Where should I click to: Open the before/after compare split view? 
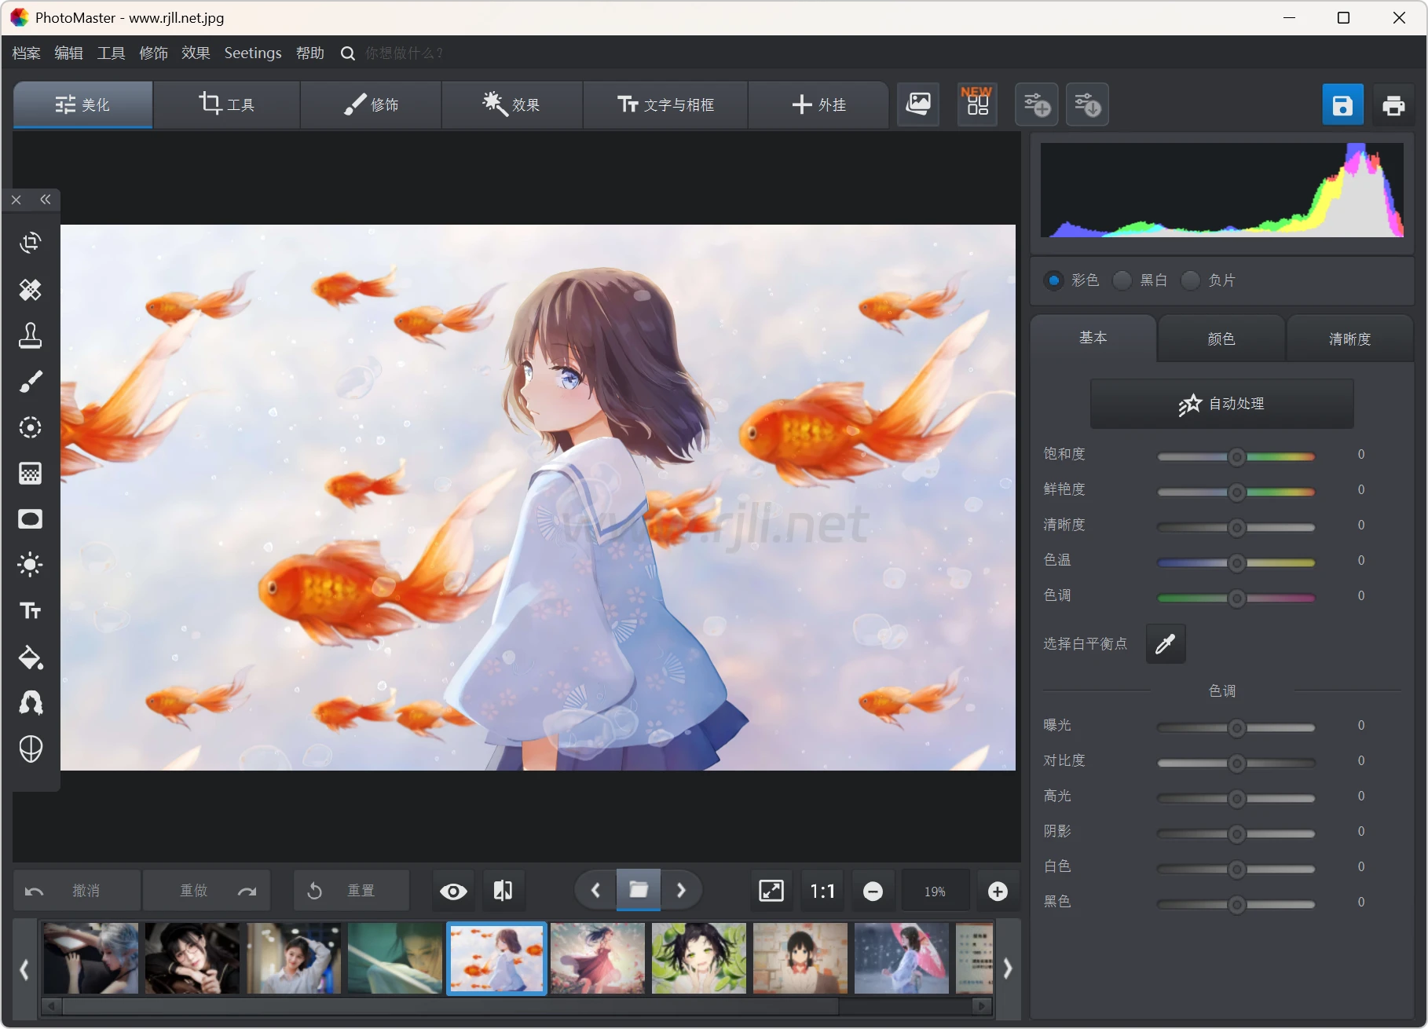(x=503, y=891)
